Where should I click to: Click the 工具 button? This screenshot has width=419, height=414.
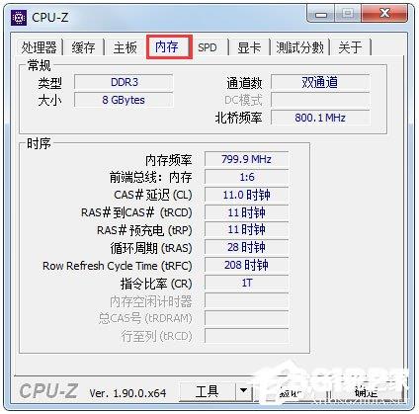tap(208, 391)
